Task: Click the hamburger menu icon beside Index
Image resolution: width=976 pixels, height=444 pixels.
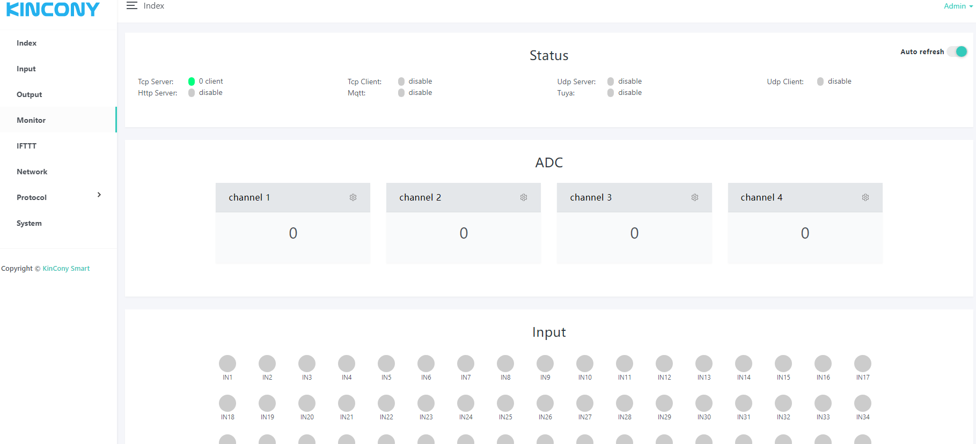Action: pyautogui.click(x=131, y=6)
